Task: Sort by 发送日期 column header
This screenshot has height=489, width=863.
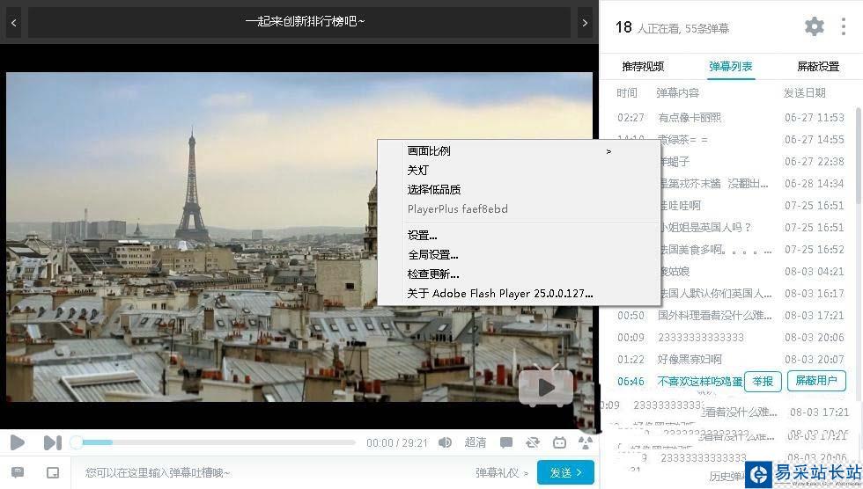Action: coord(804,93)
